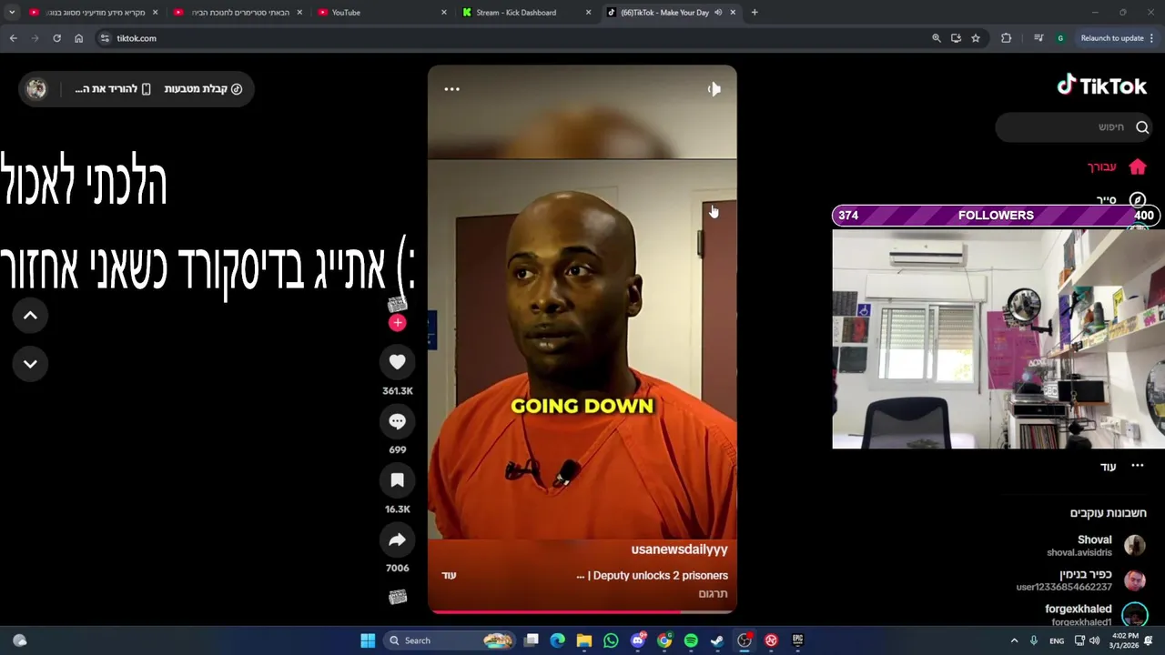Screen dimensions: 1165x655
Task: Open the For You home tab (עבורך)
Action: [x=1117, y=167]
